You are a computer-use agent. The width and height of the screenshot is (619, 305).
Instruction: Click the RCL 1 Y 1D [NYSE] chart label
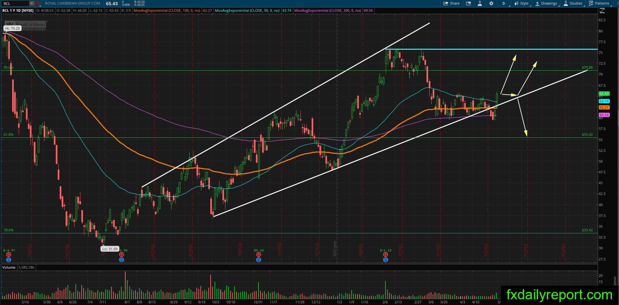click(18, 10)
